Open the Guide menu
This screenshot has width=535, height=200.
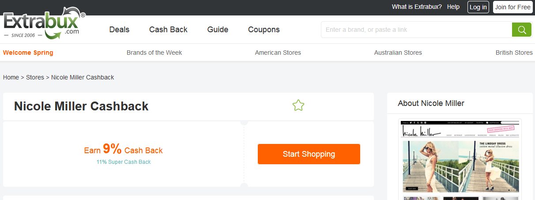pos(218,30)
